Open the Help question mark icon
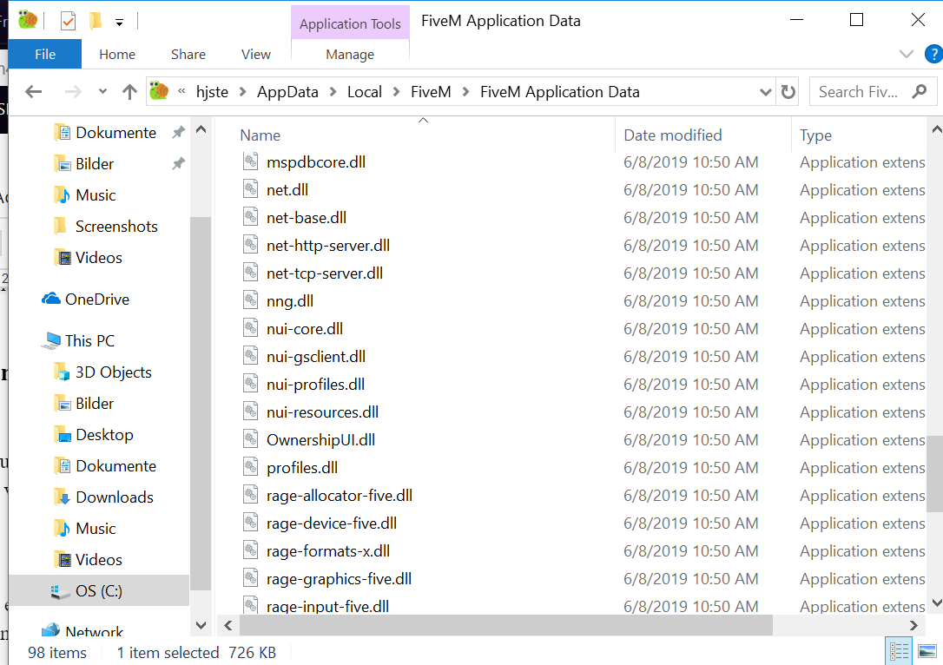 (933, 54)
